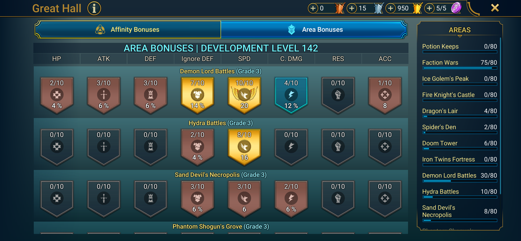
Task: Select Demon Lord ACC 1/10 badge
Action: pyautogui.click(x=385, y=95)
